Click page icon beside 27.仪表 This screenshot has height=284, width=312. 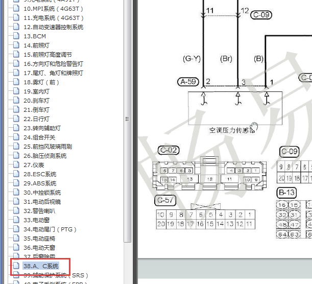click(x=16, y=164)
